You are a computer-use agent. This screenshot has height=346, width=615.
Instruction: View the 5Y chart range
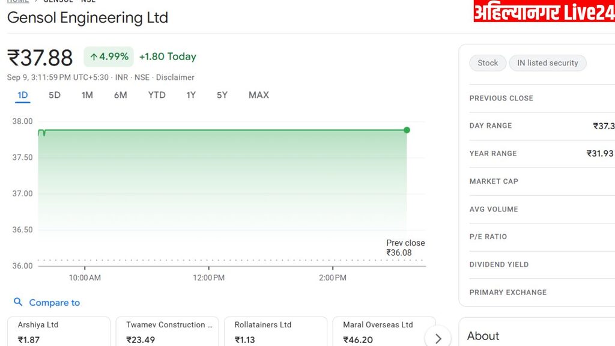(x=222, y=95)
